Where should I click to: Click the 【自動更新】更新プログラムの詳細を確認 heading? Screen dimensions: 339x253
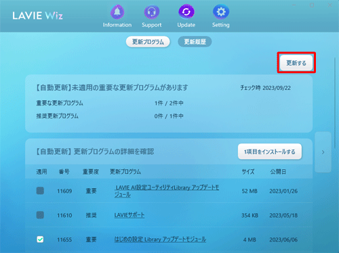click(95, 152)
